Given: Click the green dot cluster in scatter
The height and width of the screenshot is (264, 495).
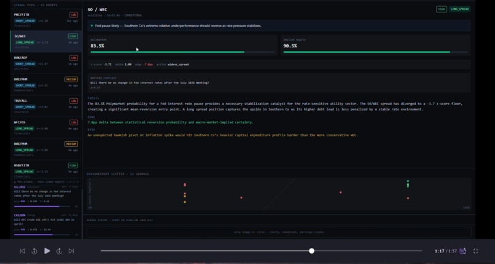Looking at the screenshot, I should pos(408,184).
